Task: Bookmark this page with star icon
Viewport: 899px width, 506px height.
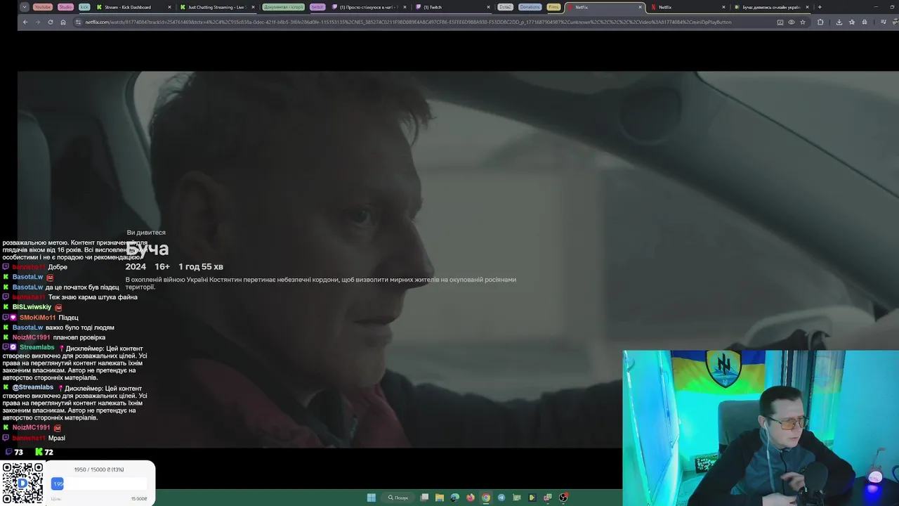Action: [803, 22]
